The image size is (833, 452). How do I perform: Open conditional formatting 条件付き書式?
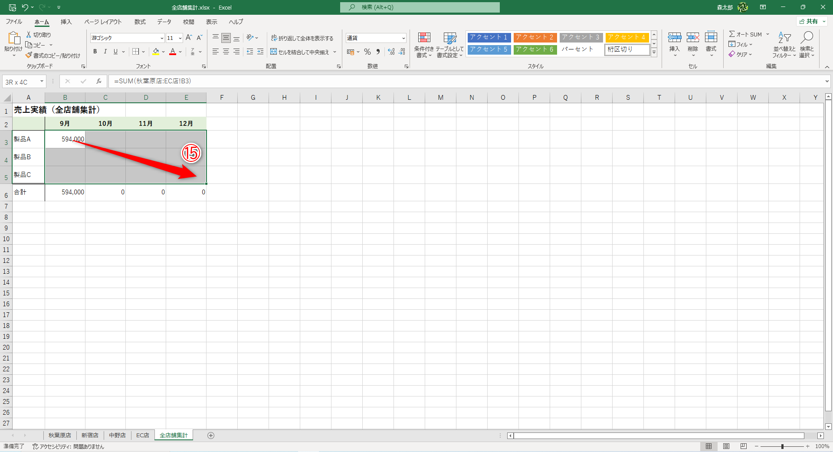point(424,45)
